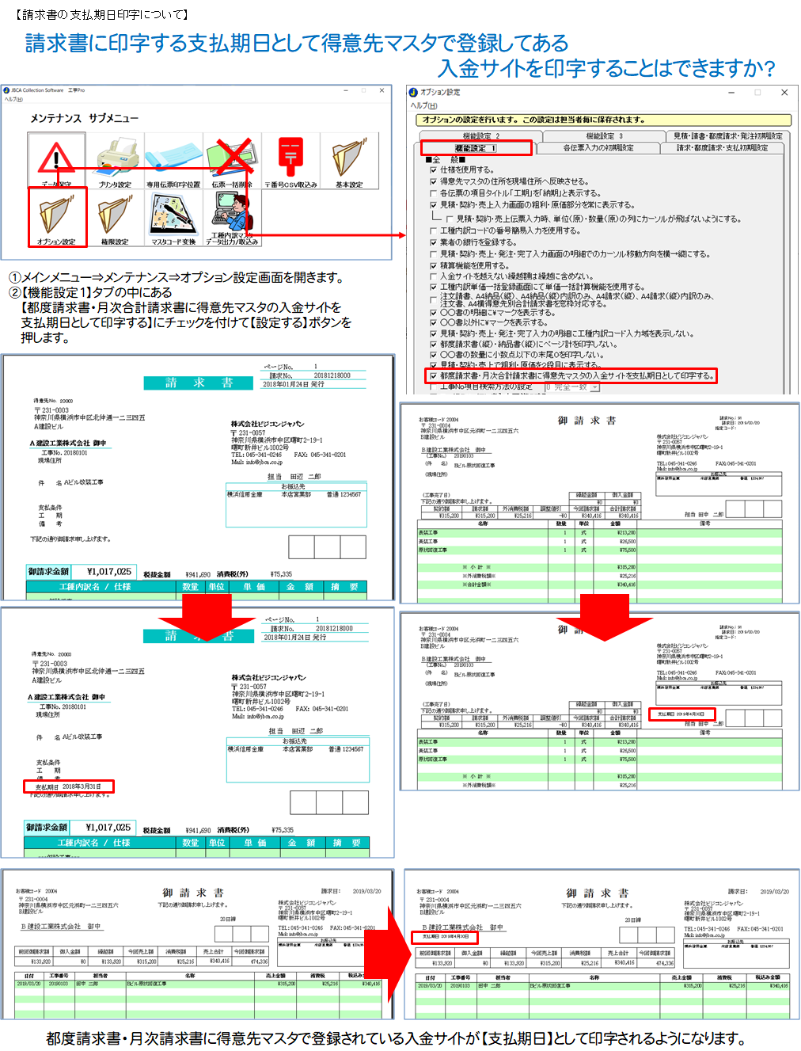Check 工種内訳コードの番号簡易入力を使用する option
801x1051 pixels.
click(x=433, y=231)
